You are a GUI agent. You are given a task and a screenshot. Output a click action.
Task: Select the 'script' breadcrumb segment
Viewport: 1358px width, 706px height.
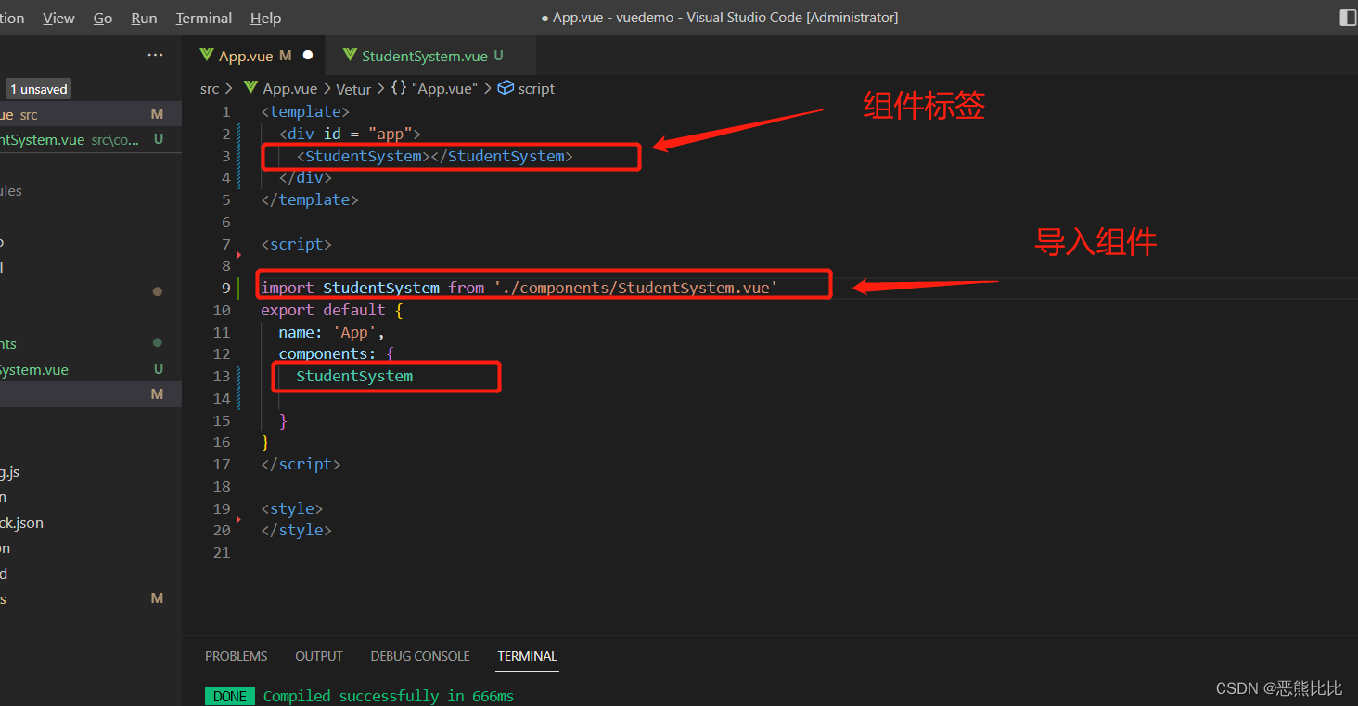536,88
